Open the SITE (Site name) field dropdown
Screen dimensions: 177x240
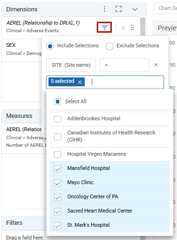[71, 65]
